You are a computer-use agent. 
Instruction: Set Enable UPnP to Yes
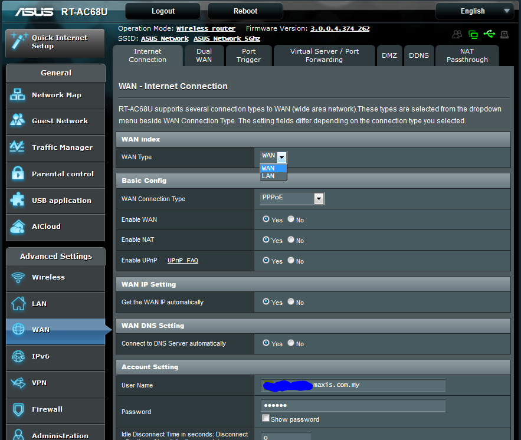(x=266, y=260)
